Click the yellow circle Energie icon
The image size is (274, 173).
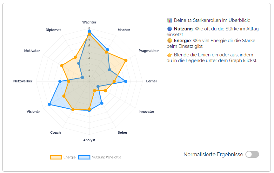[x=169, y=41]
